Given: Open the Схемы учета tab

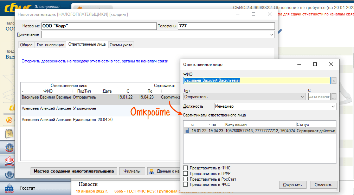Looking at the screenshot, I should point(121,45).
